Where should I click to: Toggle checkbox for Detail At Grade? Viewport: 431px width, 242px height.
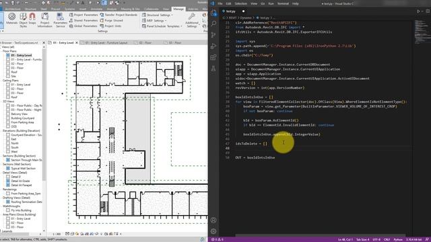point(8,181)
